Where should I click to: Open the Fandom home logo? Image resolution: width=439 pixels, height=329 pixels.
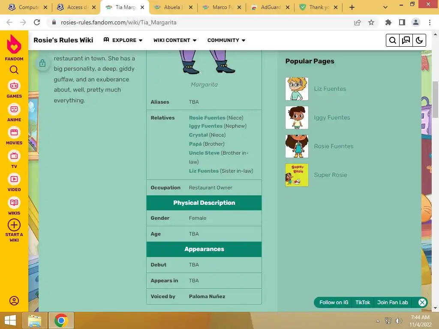(14, 44)
